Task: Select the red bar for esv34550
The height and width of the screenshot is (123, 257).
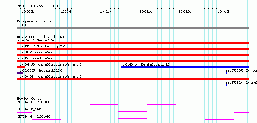Action: [133, 61]
